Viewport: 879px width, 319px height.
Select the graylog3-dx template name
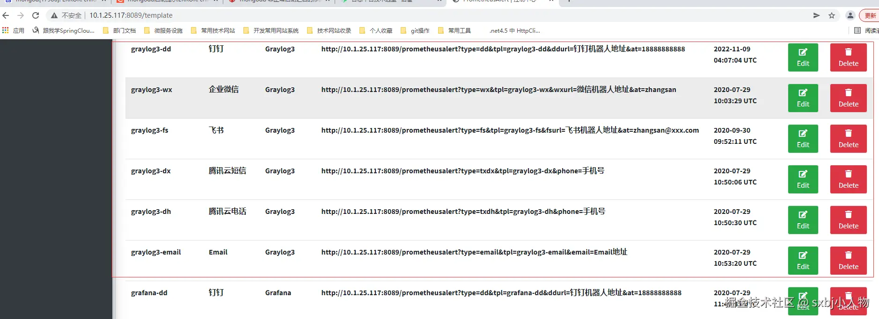(x=151, y=171)
